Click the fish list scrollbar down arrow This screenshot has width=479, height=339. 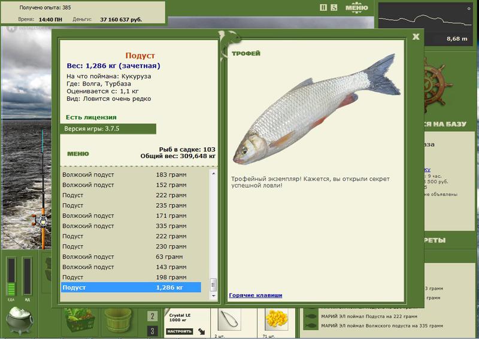tap(214, 296)
